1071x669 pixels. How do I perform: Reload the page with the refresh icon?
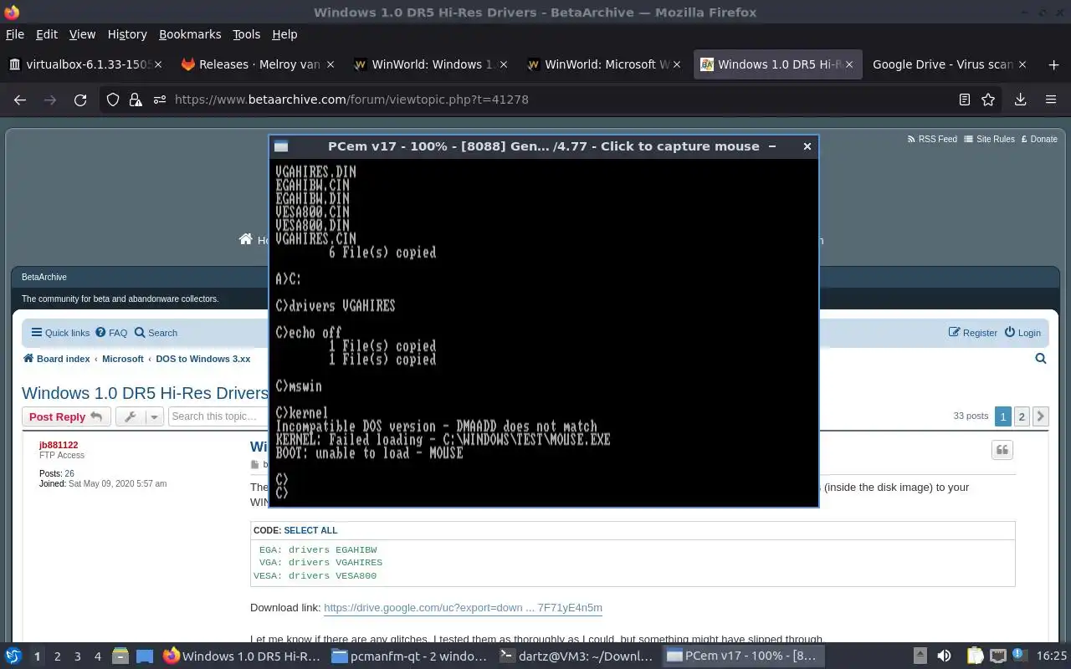pos(80,100)
